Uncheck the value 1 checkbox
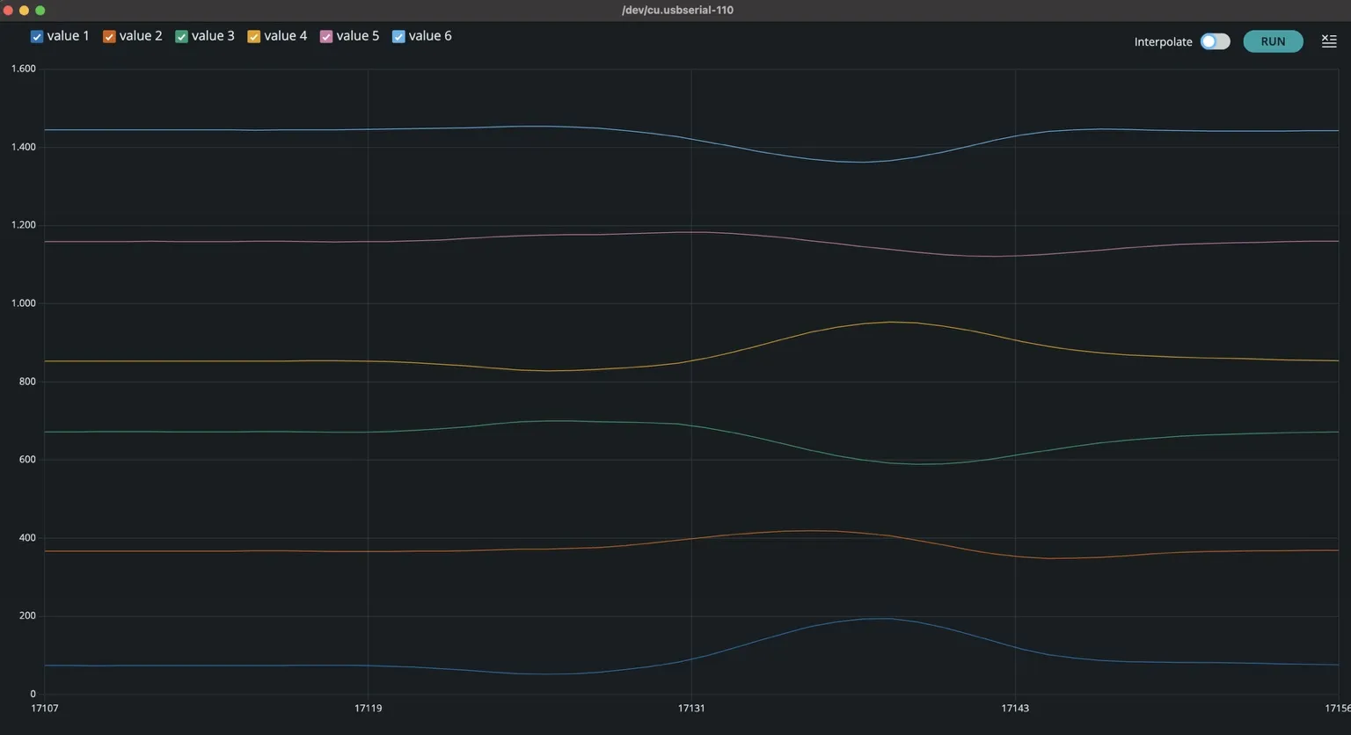Screen dimensions: 1351x735 coord(37,37)
